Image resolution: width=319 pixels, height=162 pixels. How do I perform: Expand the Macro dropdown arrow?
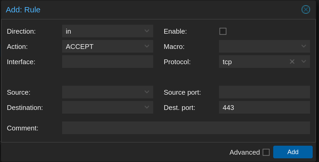point(304,46)
